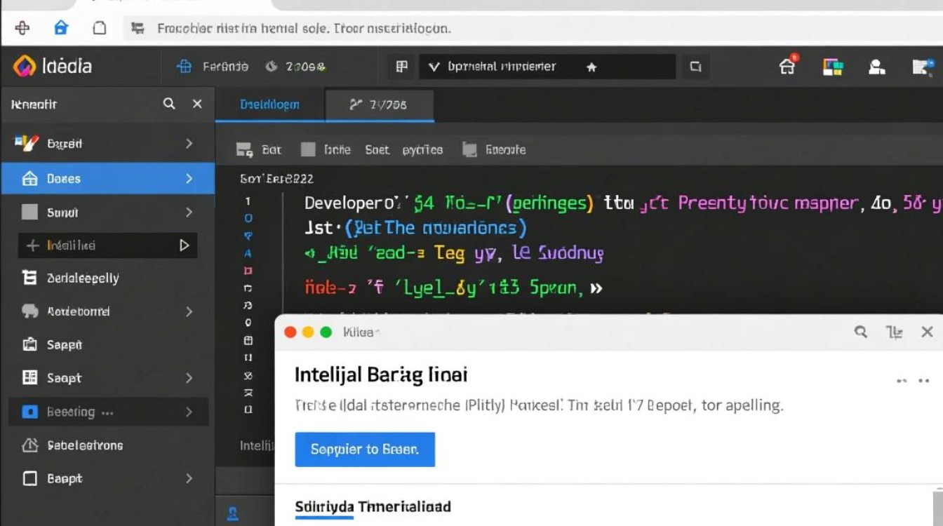
Task: Open the dropdown in dark header field
Action: [x=434, y=67]
